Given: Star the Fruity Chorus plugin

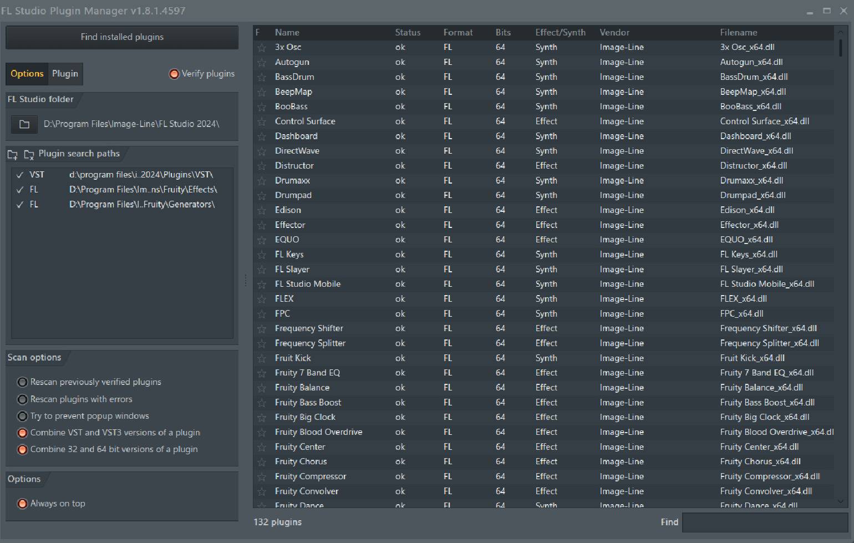Looking at the screenshot, I should [261, 462].
